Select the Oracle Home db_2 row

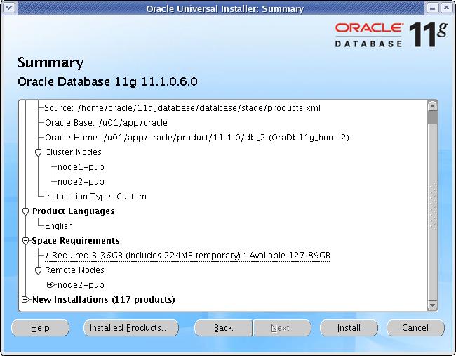[197, 138]
